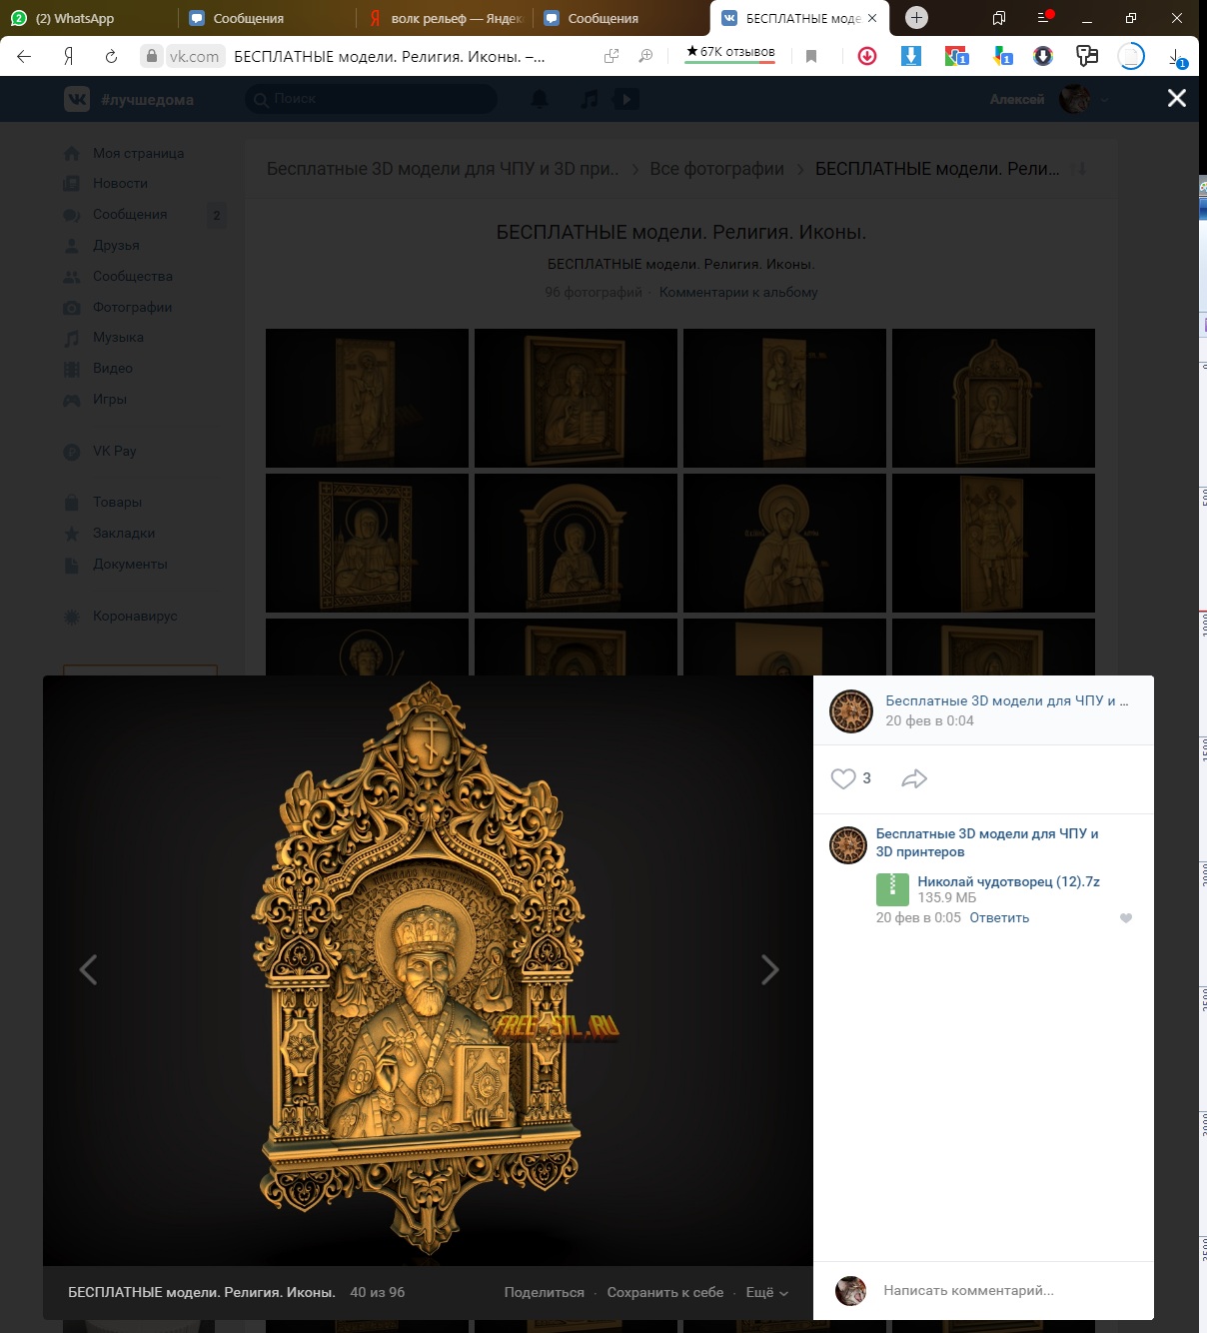Click Бесплатные 3D модели breadcrumb
The image size is (1207, 1333).
pyautogui.click(x=443, y=169)
